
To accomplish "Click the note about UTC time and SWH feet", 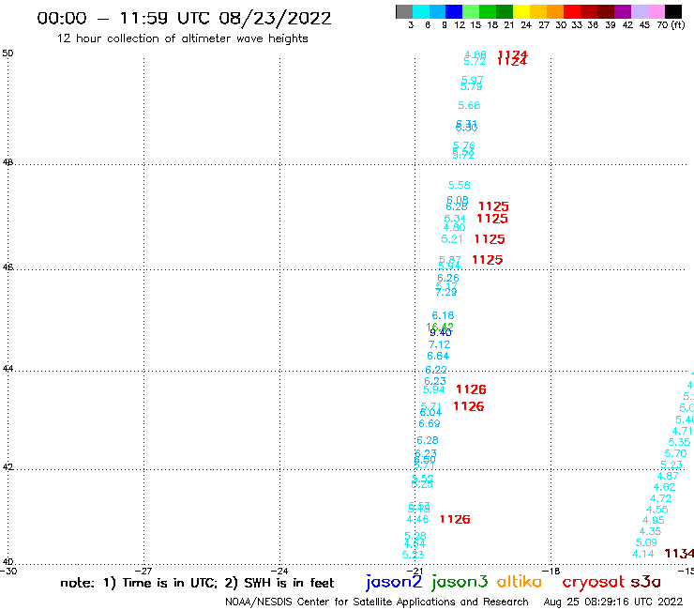I will pyautogui.click(x=197, y=583).
